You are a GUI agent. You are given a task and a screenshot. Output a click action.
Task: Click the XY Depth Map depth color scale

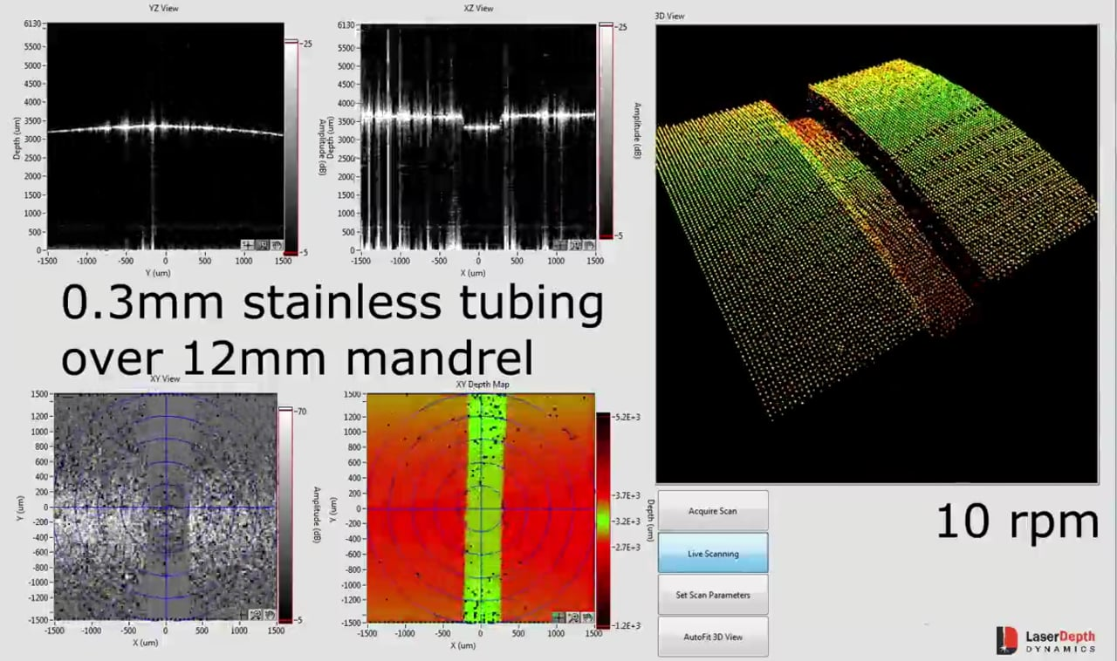pyautogui.click(x=603, y=521)
